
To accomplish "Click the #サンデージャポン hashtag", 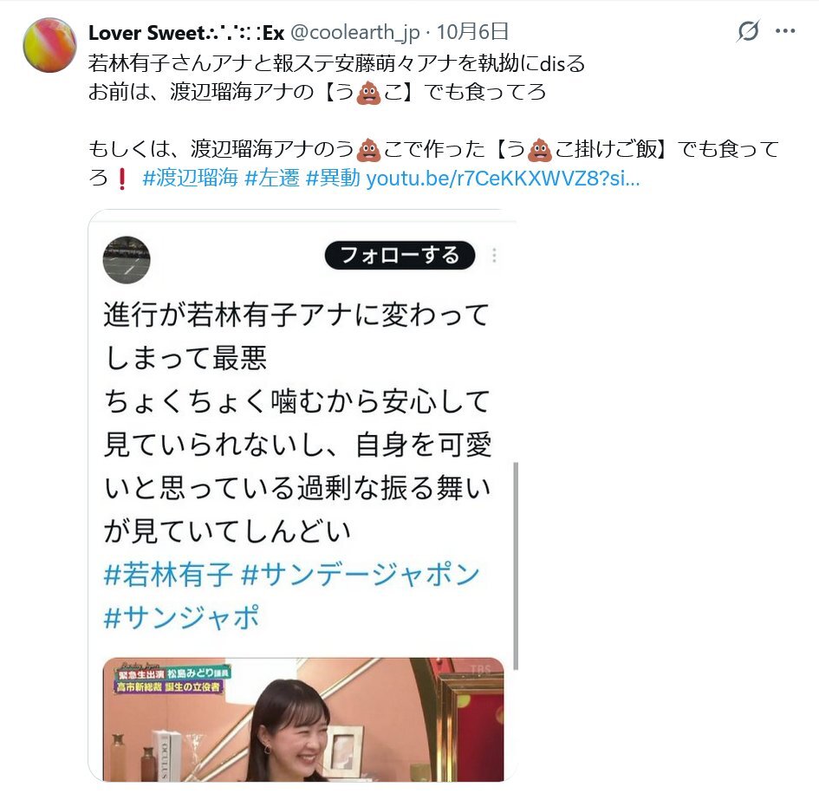I will click(x=361, y=575).
